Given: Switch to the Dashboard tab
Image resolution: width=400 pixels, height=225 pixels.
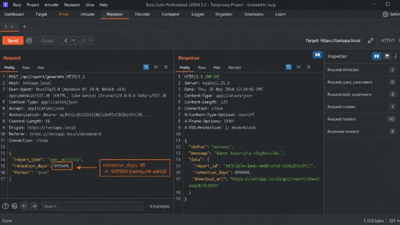Looking at the screenshot, I should 14,14.
